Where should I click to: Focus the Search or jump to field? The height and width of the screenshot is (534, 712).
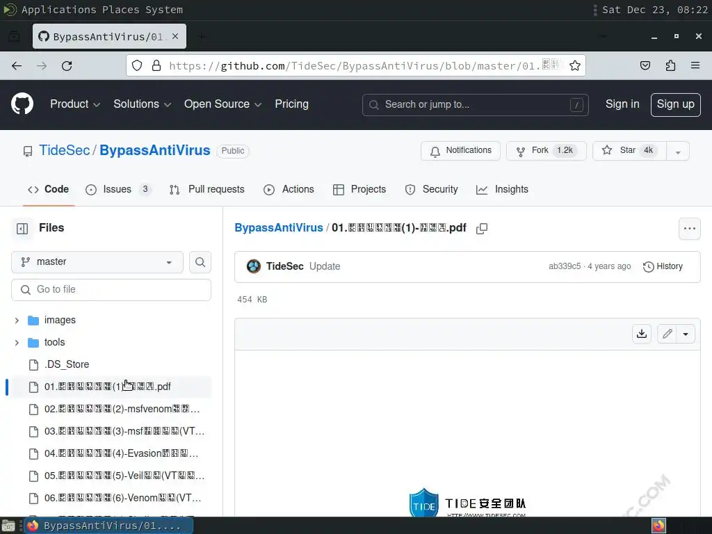pos(476,105)
